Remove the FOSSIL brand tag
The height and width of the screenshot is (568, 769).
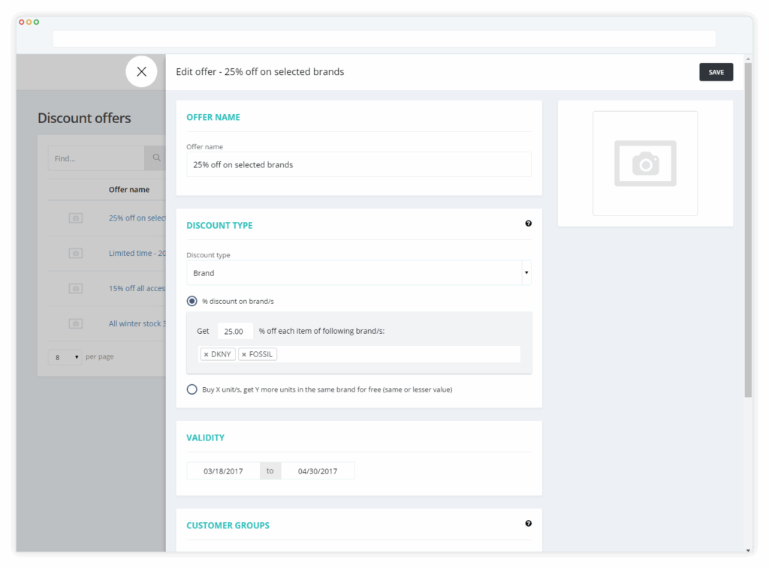(x=244, y=354)
